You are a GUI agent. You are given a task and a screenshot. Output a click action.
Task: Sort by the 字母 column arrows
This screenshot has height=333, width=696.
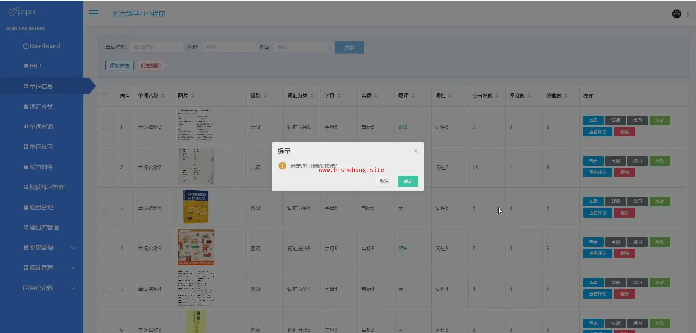point(339,96)
